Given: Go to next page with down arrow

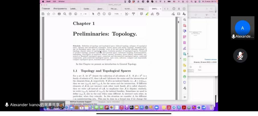Looking at the screenshot, I should (x=75, y=14).
